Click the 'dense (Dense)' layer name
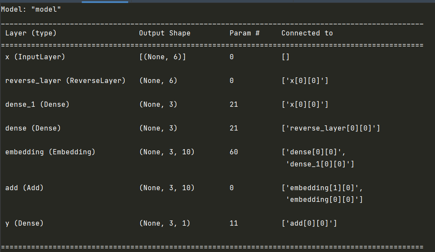The height and width of the screenshot is (252, 435). (x=33, y=128)
